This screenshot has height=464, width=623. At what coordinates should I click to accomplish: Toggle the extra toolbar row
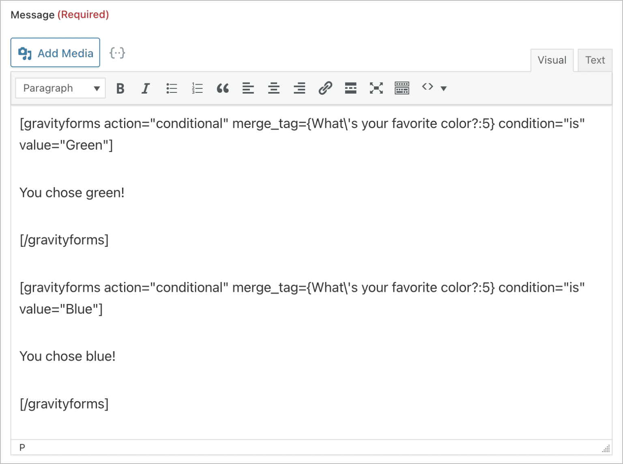(x=402, y=88)
